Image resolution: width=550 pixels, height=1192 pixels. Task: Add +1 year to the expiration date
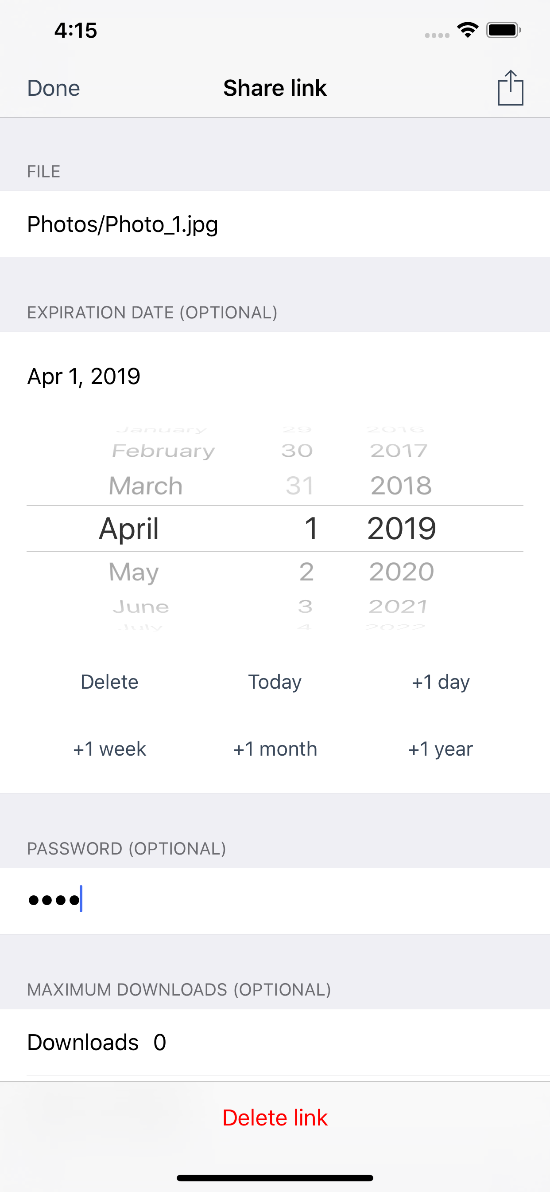point(441,749)
